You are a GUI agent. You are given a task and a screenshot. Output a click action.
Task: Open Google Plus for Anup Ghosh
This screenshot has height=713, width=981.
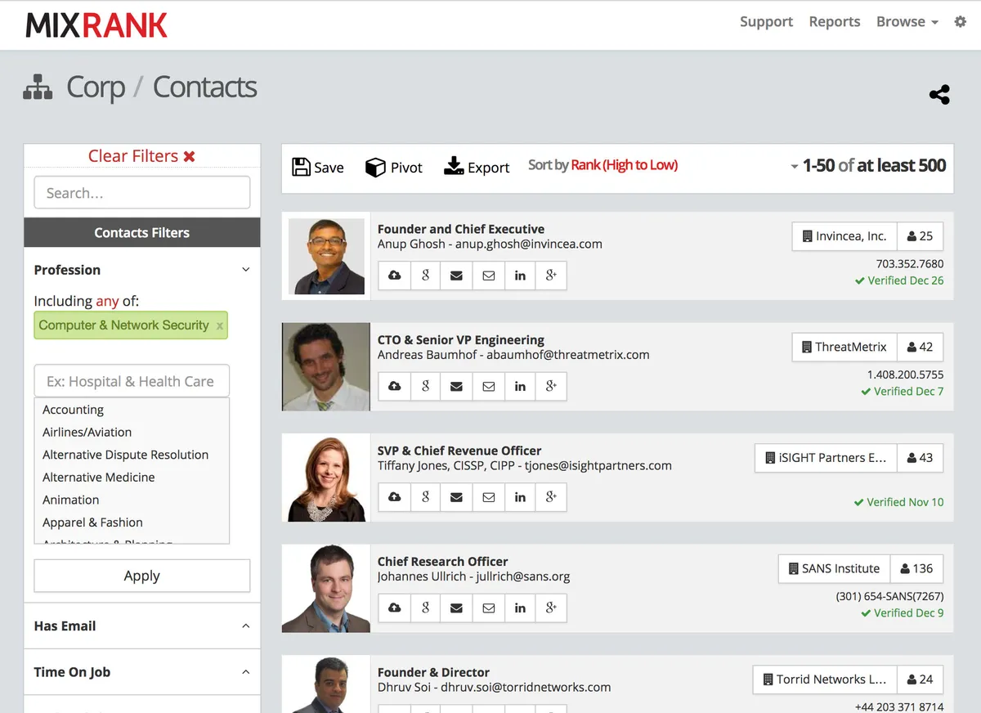coord(551,276)
